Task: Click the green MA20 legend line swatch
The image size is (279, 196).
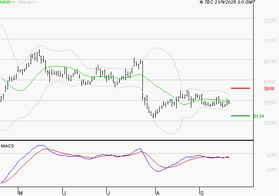Action: (14, 3)
